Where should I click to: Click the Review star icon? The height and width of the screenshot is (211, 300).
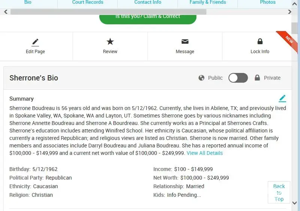(x=110, y=42)
